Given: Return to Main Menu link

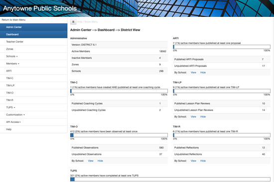Looking at the screenshot, I should 13,20.
